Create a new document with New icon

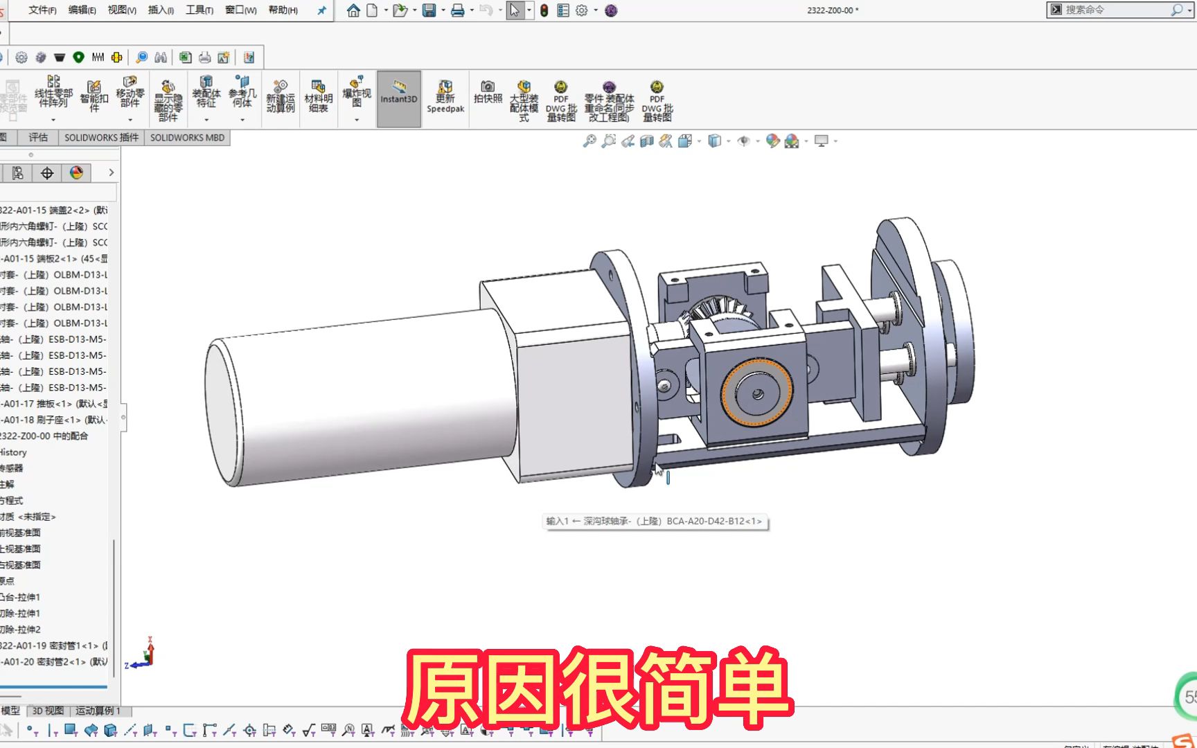click(x=372, y=10)
